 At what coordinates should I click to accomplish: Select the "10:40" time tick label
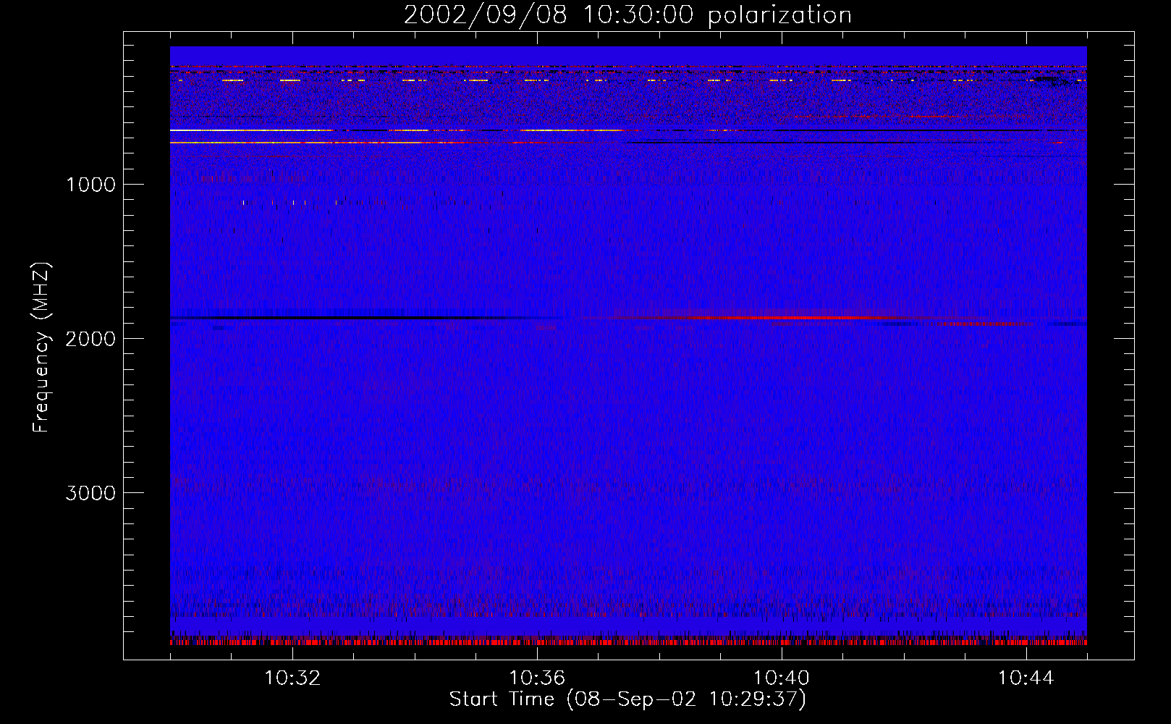(782, 678)
